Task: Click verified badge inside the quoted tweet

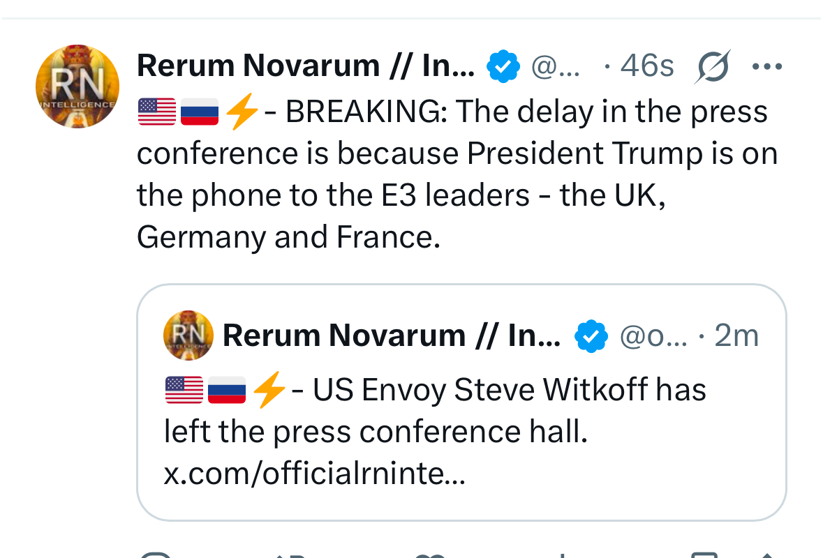Action: (591, 337)
